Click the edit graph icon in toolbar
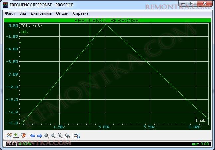 click(x=9, y=135)
